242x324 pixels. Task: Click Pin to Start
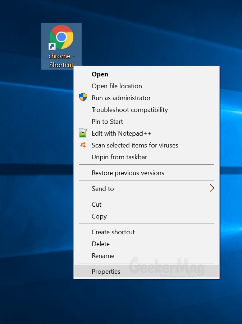[x=147, y=122]
